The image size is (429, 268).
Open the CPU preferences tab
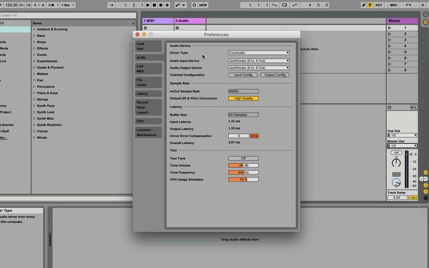(x=148, y=121)
